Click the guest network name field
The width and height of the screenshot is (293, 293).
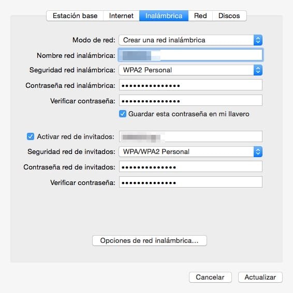[x=191, y=136]
